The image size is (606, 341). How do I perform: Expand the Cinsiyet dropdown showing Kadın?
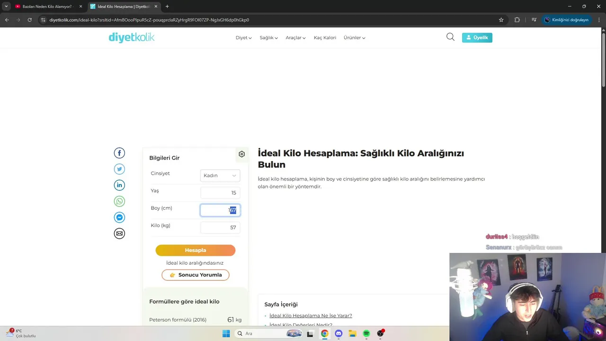click(220, 175)
